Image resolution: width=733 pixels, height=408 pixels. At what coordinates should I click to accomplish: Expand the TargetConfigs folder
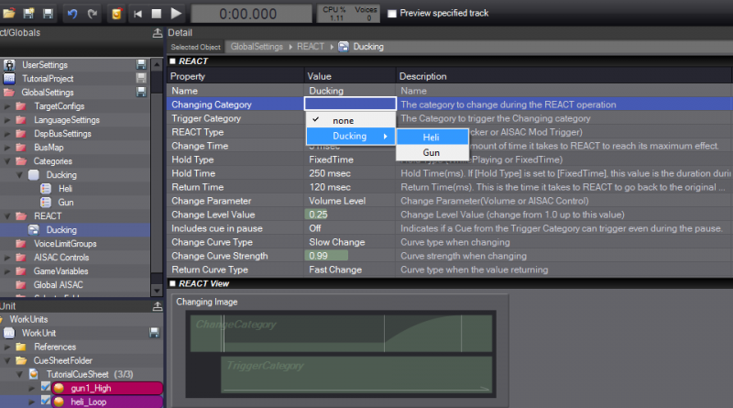click(x=8, y=106)
